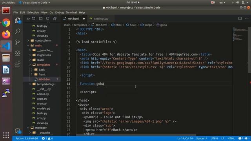Open the Extensions view
Viewport: 251px width, 141px height.
(x=18, y=64)
